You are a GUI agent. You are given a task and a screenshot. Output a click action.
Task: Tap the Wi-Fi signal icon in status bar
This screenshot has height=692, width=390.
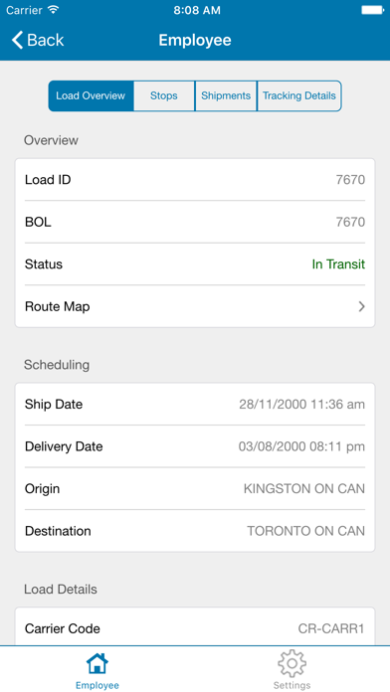coord(54,10)
